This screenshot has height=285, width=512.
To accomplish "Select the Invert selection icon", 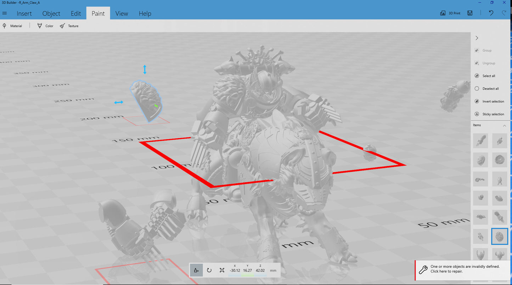I will tap(477, 101).
